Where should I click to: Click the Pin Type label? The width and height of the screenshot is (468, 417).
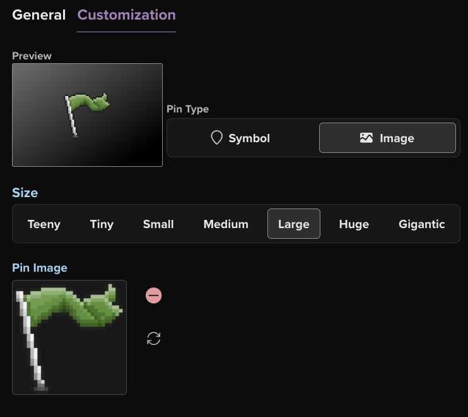coord(187,109)
